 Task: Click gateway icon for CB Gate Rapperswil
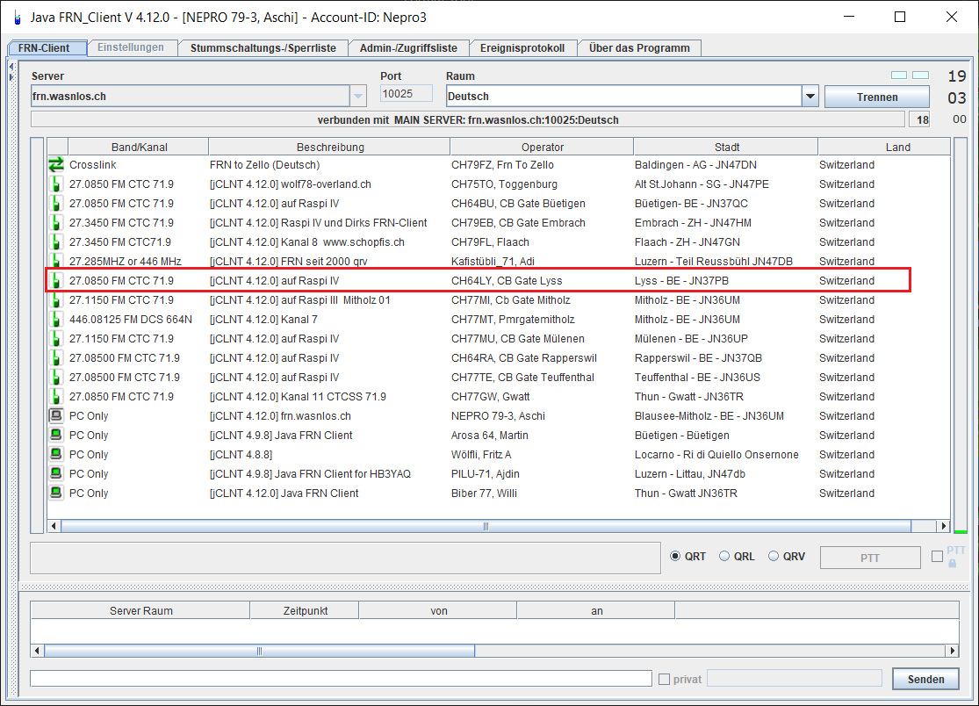tap(56, 358)
